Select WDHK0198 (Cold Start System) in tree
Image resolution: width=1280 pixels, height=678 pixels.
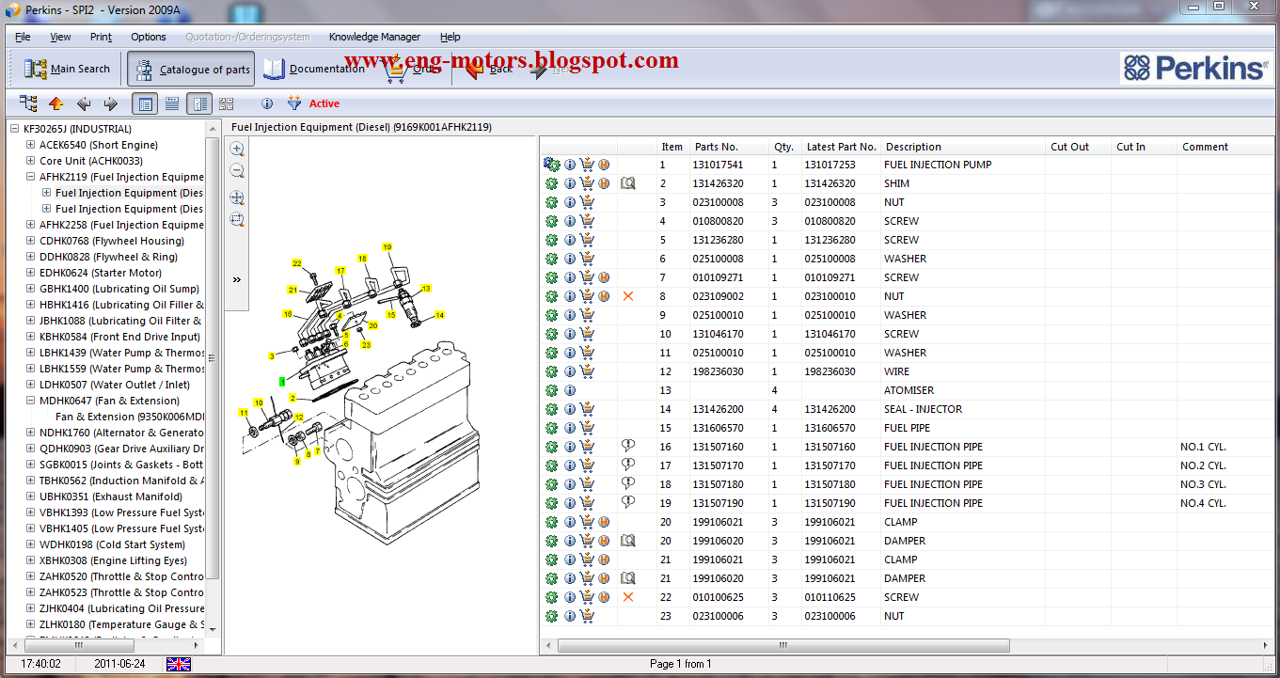coord(112,544)
